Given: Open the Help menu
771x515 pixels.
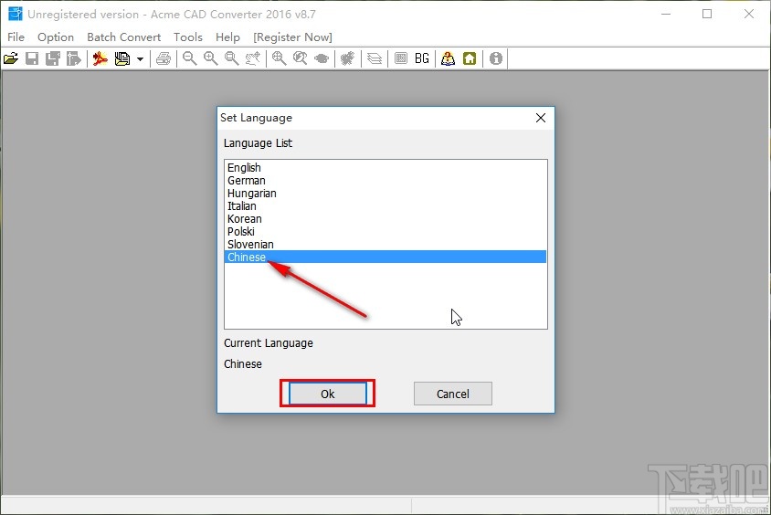Looking at the screenshot, I should [227, 37].
